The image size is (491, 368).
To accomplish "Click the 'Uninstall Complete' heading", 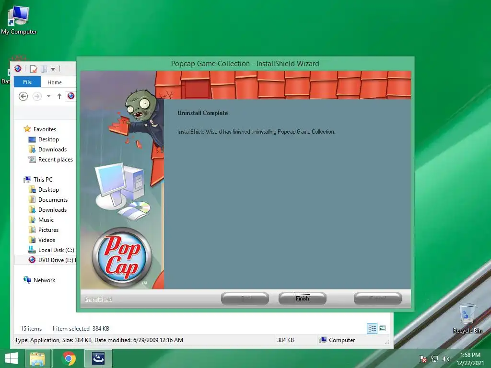I will tap(203, 113).
